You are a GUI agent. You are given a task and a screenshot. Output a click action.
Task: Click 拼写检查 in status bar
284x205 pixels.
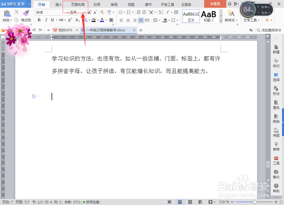coord(91,202)
